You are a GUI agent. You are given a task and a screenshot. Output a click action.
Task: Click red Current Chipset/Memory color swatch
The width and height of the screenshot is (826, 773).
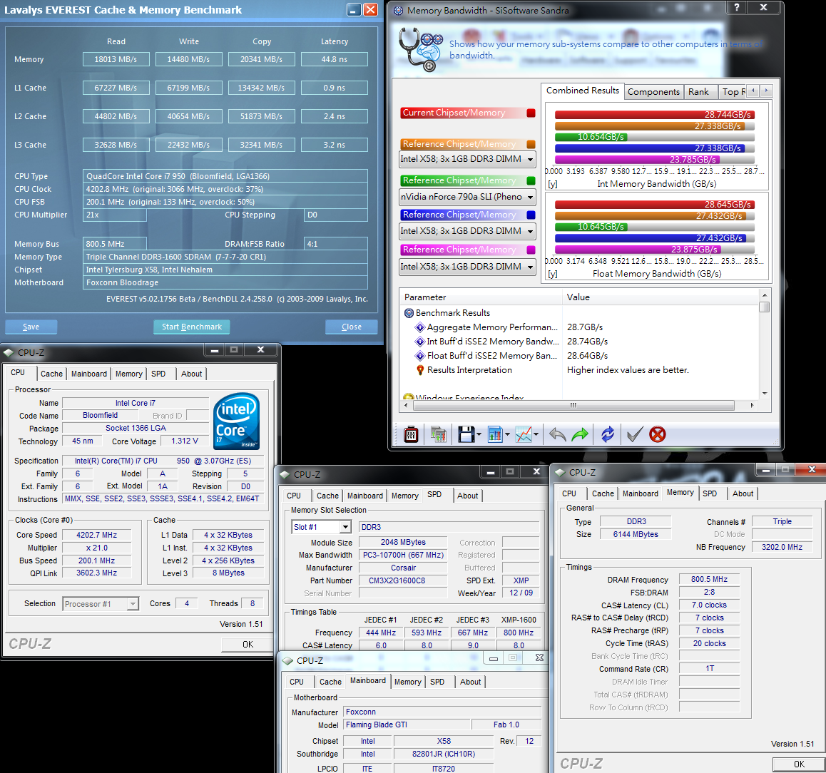(531, 113)
